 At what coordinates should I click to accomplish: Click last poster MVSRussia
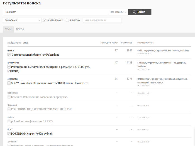pos(174,51)
